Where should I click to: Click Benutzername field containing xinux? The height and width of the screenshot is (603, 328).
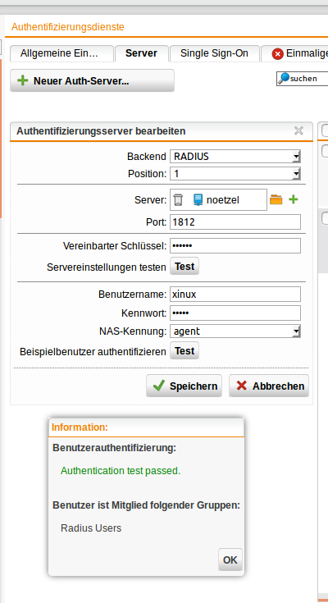coord(235,295)
